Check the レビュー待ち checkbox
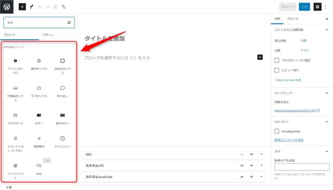Screen dimensions: 333x190 [277, 70]
